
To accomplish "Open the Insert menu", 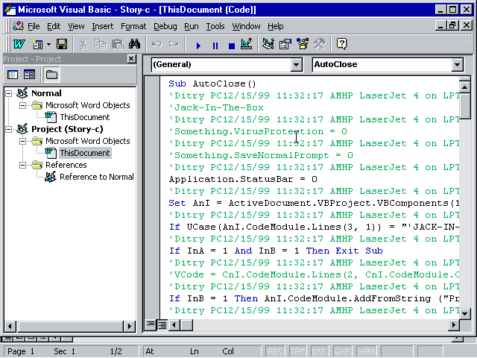I will [x=103, y=27].
